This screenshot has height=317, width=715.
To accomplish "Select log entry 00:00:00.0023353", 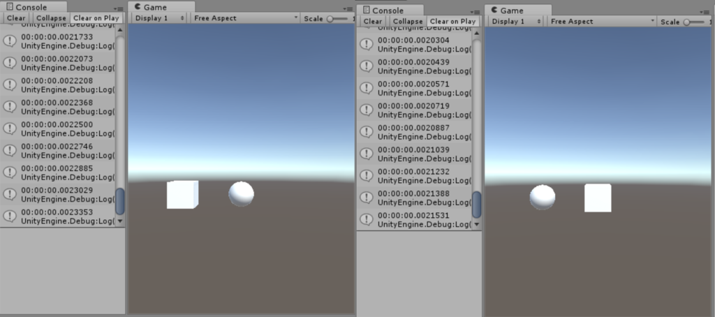I will [58, 216].
